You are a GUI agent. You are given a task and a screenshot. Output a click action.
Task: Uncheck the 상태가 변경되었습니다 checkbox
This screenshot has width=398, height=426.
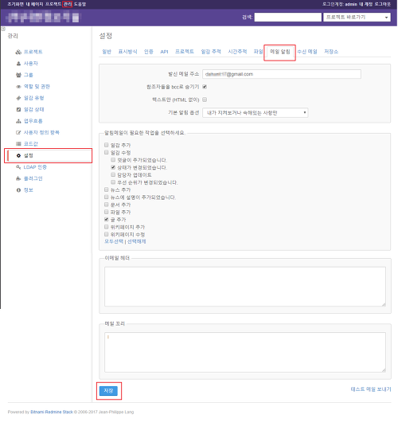pos(113,167)
